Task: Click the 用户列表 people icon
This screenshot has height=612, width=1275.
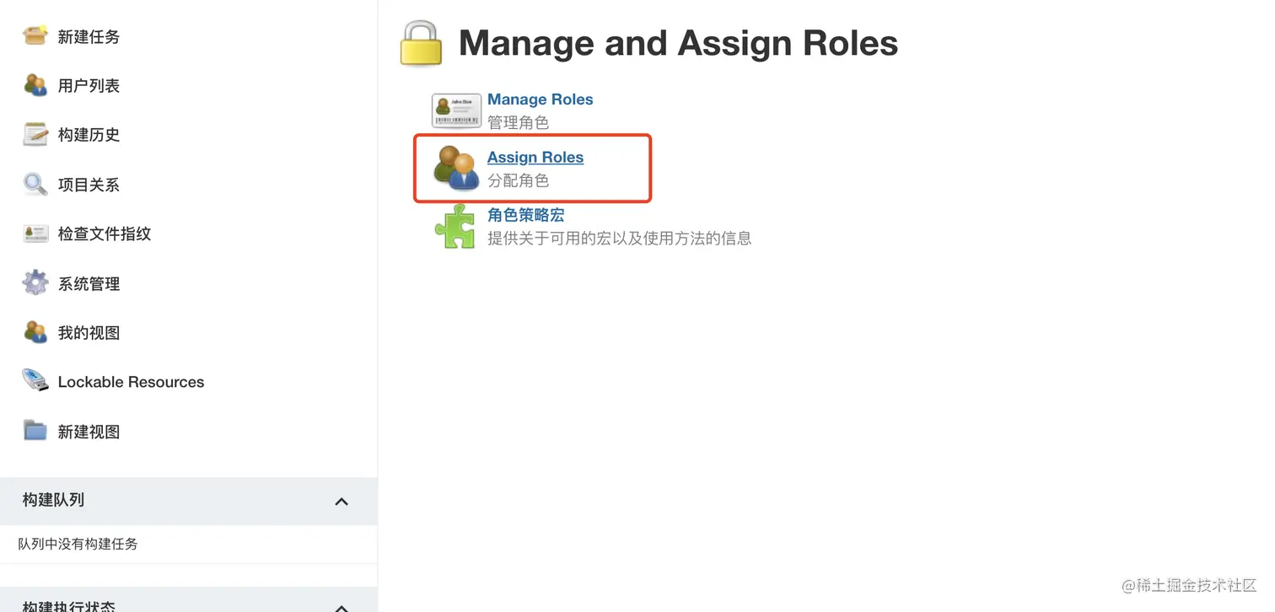Action: click(35, 85)
